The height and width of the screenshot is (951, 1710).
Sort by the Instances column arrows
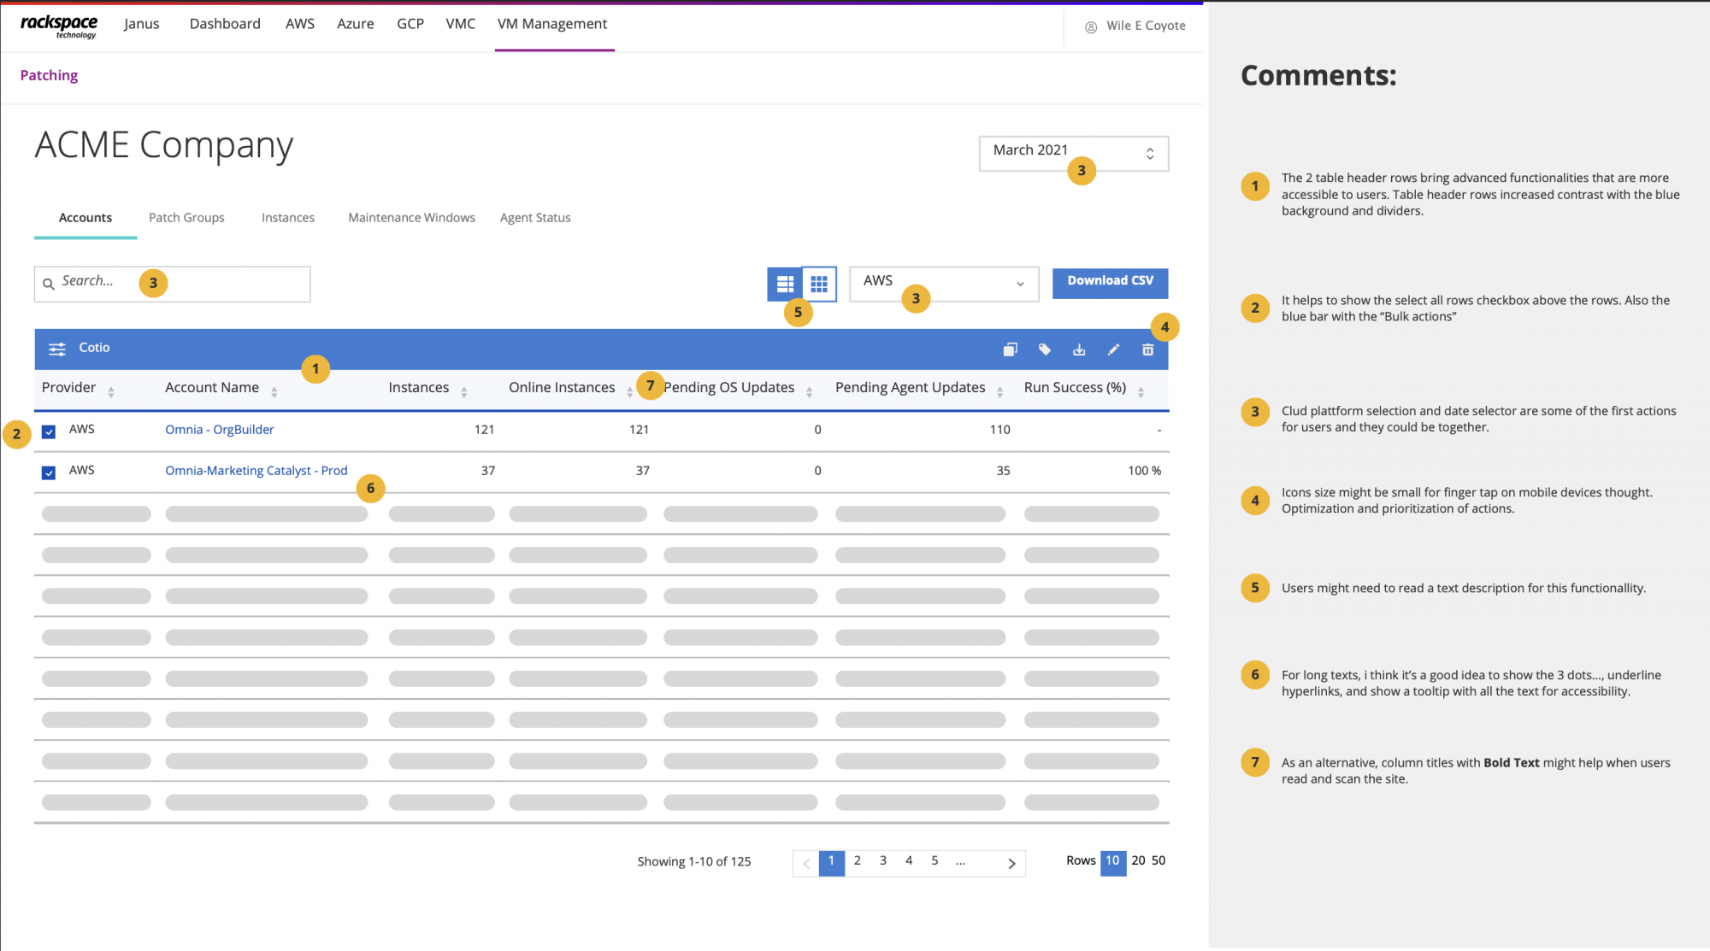[463, 392]
